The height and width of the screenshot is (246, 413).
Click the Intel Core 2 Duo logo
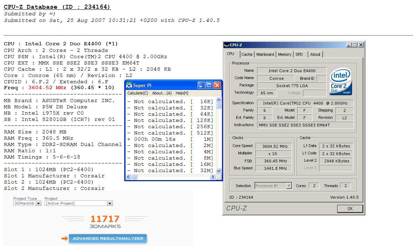(x=341, y=81)
